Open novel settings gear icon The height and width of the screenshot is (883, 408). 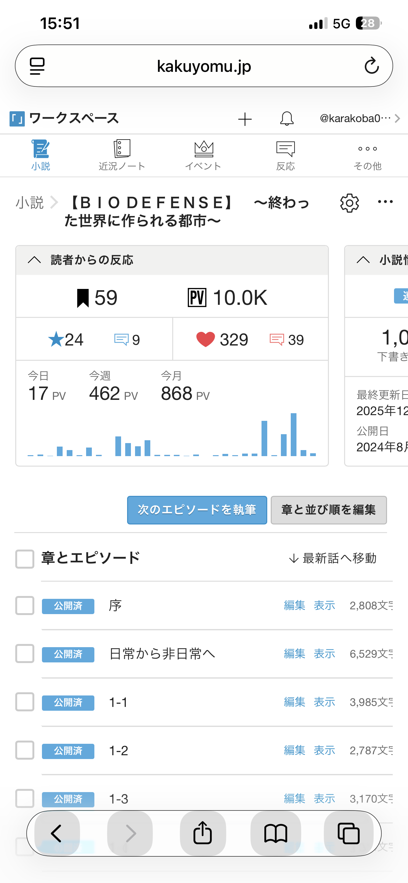pyautogui.click(x=350, y=203)
